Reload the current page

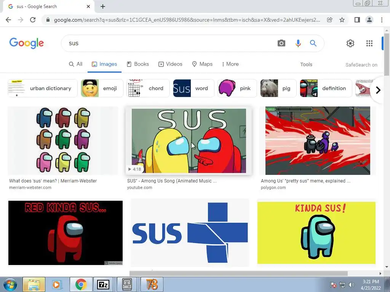point(33,20)
